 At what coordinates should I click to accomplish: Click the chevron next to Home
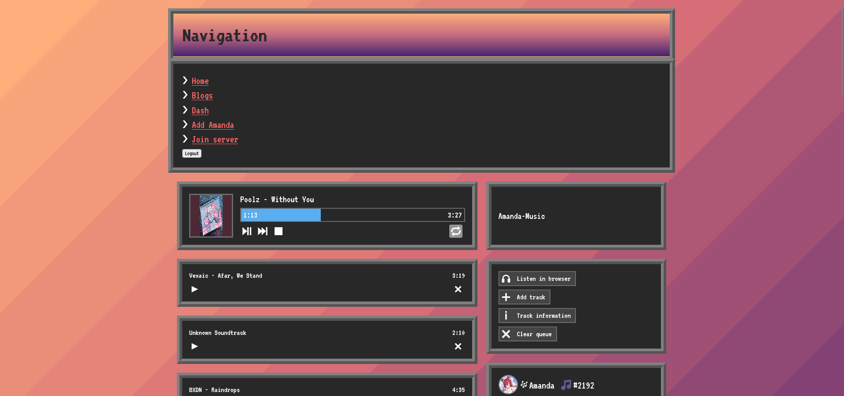[185, 80]
